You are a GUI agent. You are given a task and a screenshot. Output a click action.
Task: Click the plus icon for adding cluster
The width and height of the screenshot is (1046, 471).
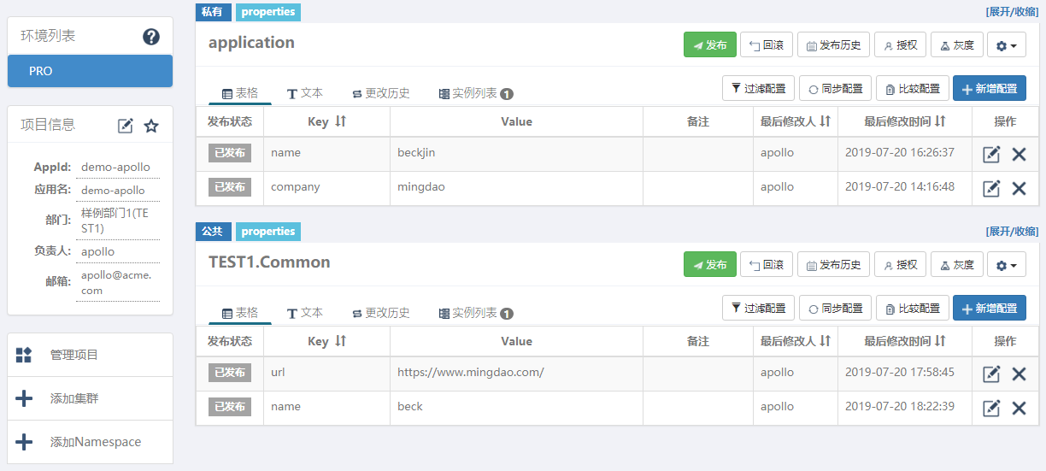pos(24,398)
